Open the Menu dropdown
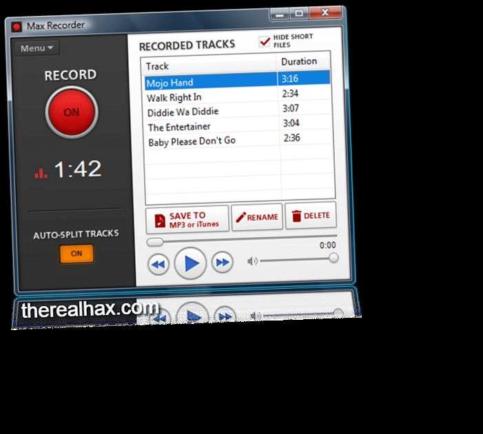This screenshot has height=434, width=483. pyautogui.click(x=37, y=48)
